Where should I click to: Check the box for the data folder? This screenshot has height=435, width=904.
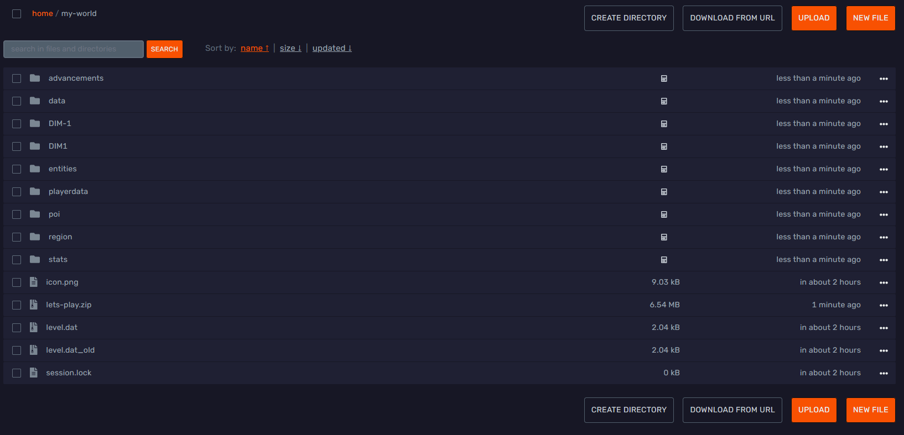point(17,101)
